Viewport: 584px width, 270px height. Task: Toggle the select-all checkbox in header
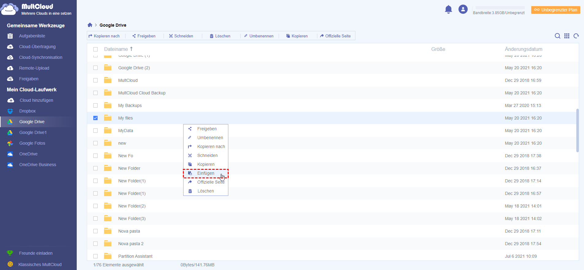[95, 49]
